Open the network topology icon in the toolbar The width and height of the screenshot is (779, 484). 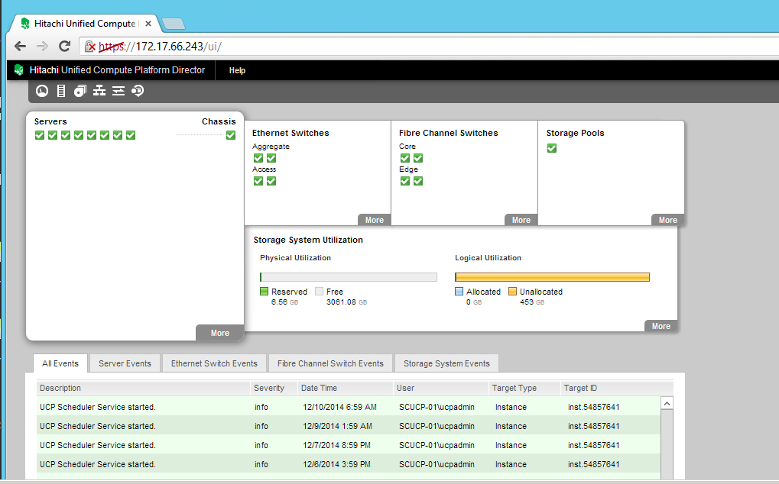pyautogui.click(x=99, y=91)
